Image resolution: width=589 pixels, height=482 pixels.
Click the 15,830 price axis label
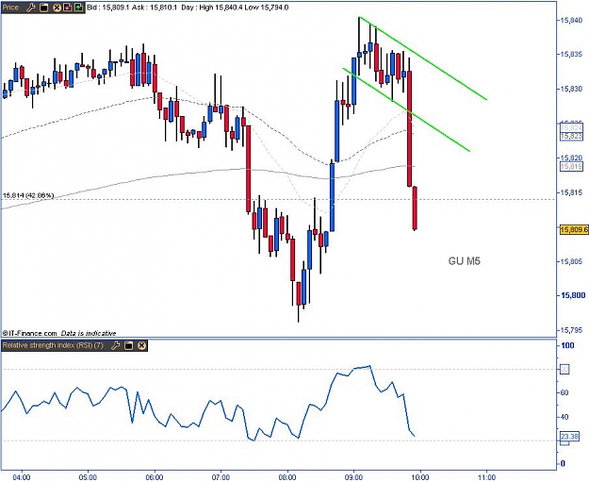(571, 89)
